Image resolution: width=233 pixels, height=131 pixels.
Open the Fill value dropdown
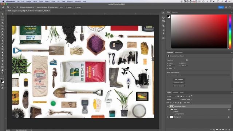coord(191,103)
